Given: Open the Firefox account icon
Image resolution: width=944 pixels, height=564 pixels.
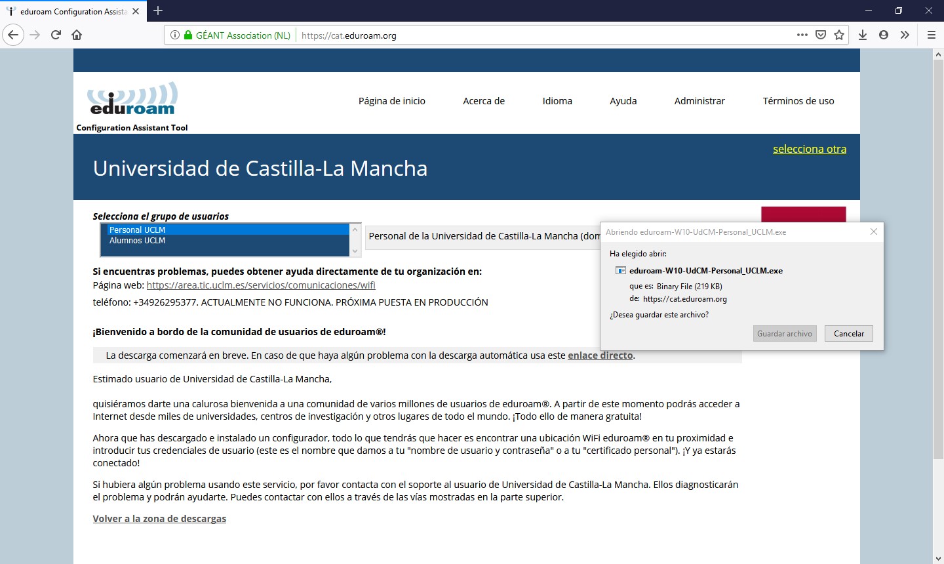Looking at the screenshot, I should click(884, 35).
